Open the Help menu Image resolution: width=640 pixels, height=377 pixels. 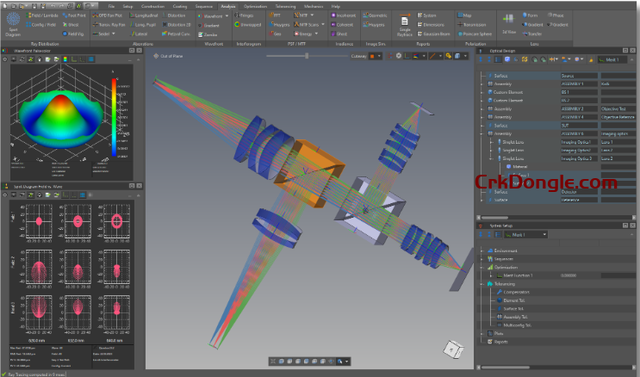pos(336,6)
